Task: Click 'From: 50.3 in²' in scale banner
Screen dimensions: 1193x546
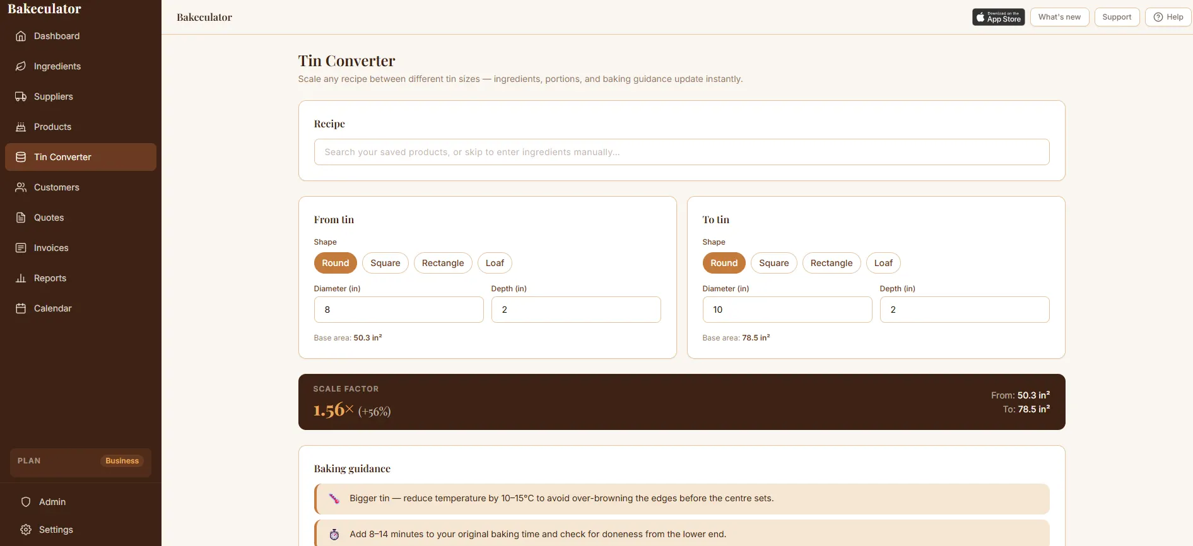Action: (x=1021, y=395)
